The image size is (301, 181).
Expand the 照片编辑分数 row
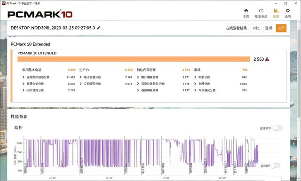[x=138, y=77]
